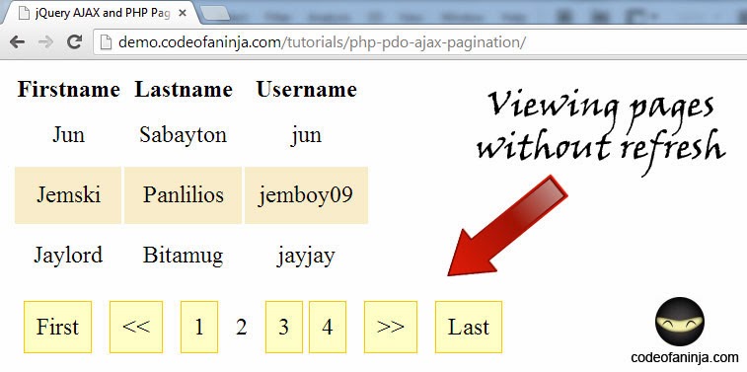747x372 pixels.
Task: Close the jQuery AJAX and PHP tab
Action: 182,14
